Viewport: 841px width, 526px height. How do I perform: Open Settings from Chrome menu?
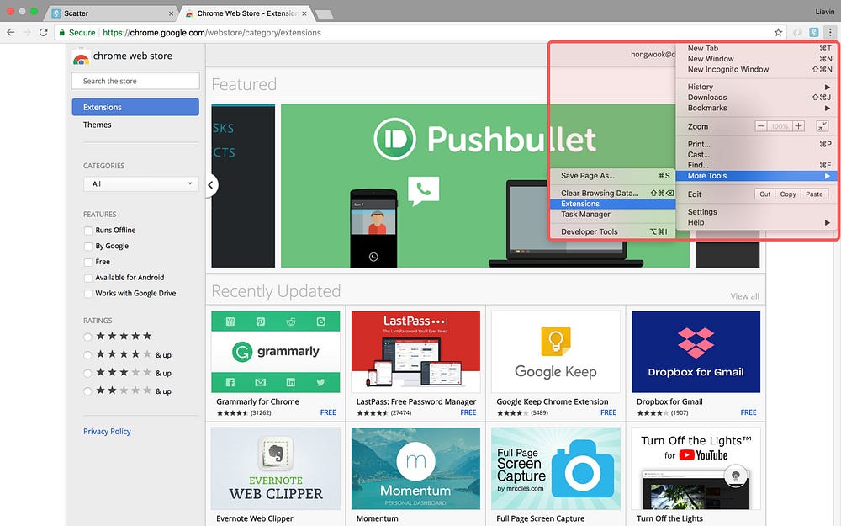(x=758, y=211)
